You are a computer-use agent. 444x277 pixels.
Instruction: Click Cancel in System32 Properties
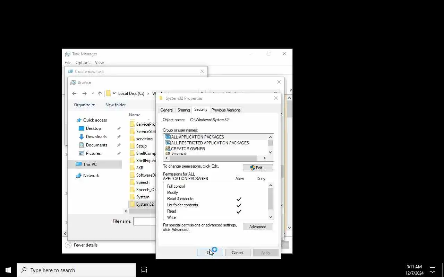[x=238, y=253]
